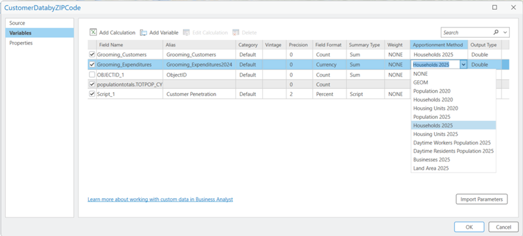The image size is (523, 236).
Task: Click the Percent field format cell
Action: [329, 94]
